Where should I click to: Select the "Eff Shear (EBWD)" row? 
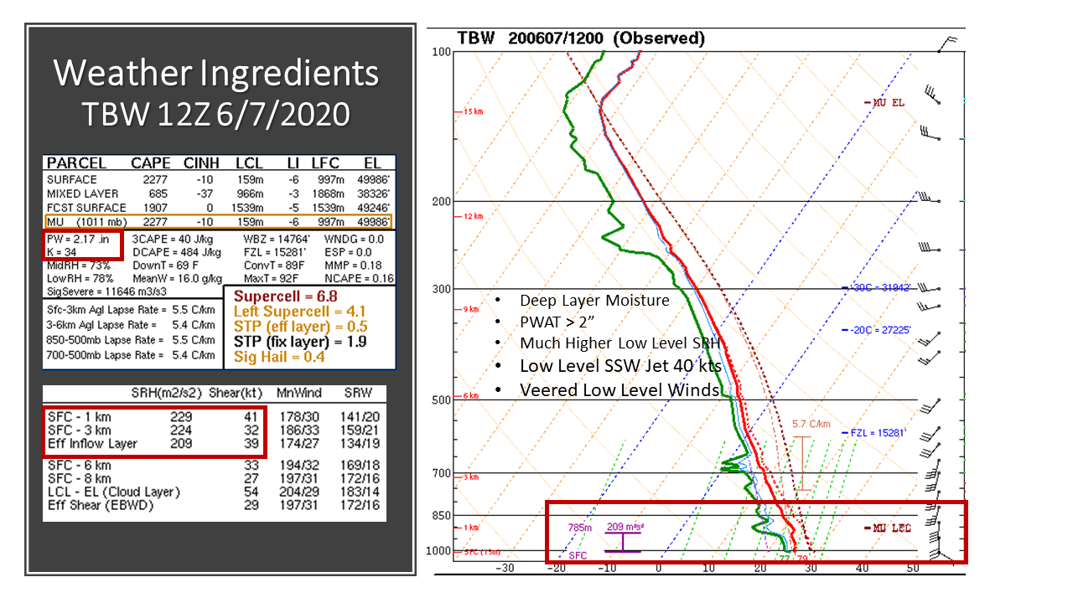215,505
